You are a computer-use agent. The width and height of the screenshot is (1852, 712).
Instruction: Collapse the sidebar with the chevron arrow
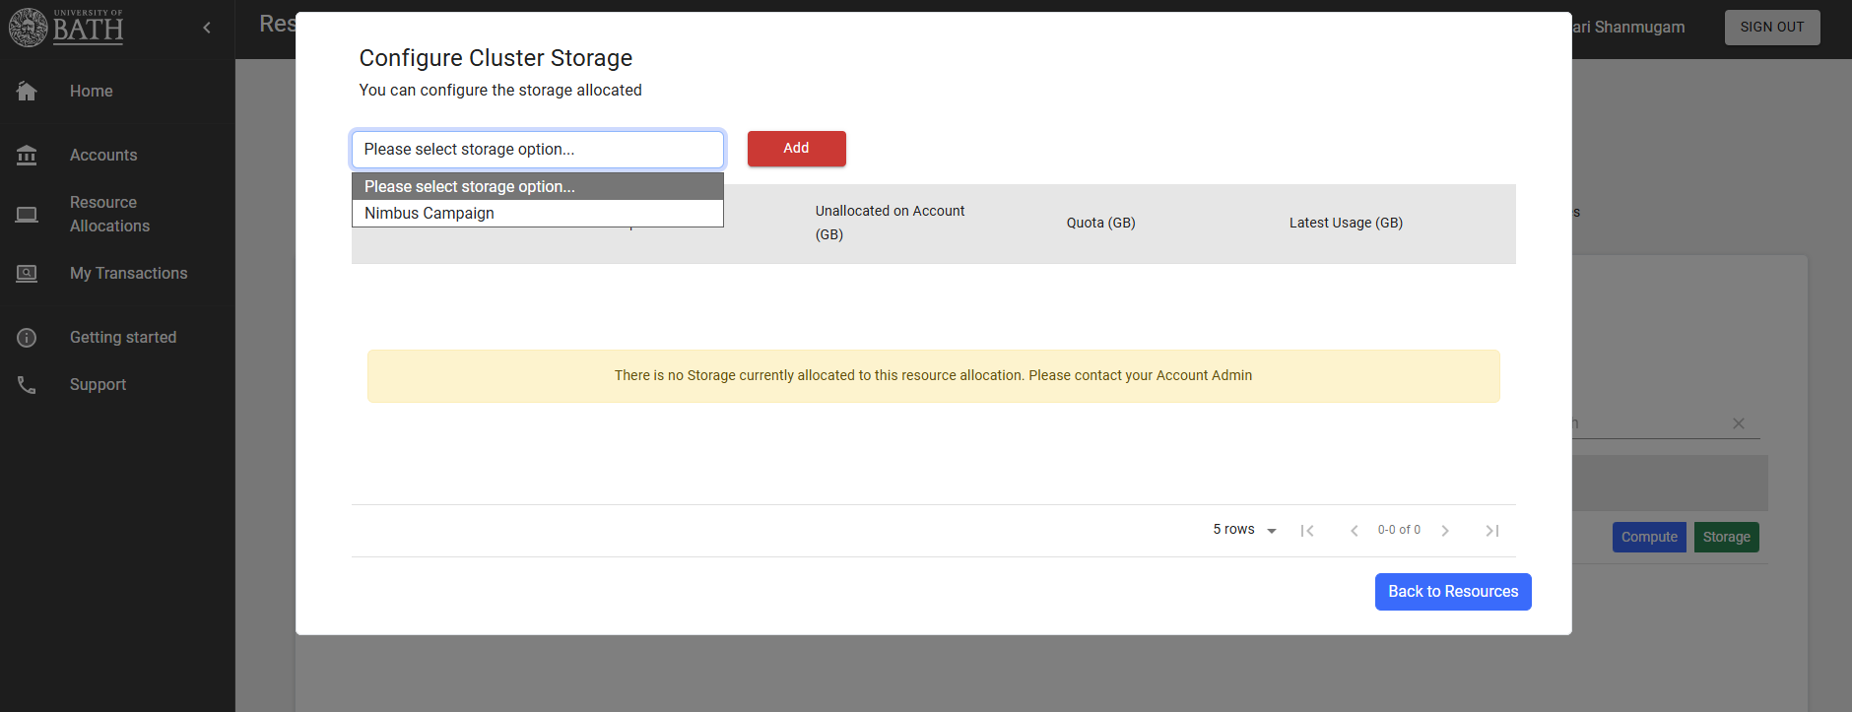click(x=207, y=28)
